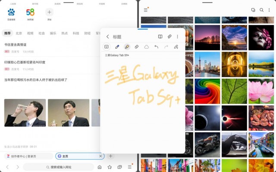The height and width of the screenshot is (172, 276).
Task: Open the Gallery hamburger menu
Action: pyautogui.click(x=146, y=10)
